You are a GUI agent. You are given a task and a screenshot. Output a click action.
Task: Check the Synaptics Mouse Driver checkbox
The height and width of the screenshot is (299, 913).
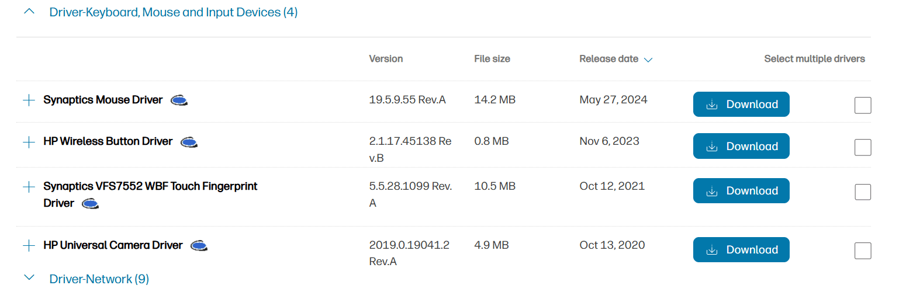pyautogui.click(x=863, y=105)
